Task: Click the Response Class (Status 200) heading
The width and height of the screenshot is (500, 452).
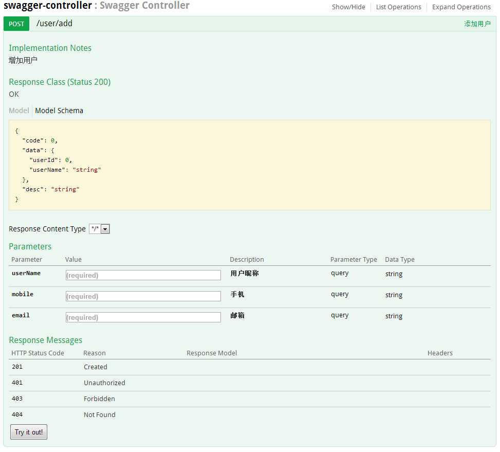Action: click(x=60, y=82)
